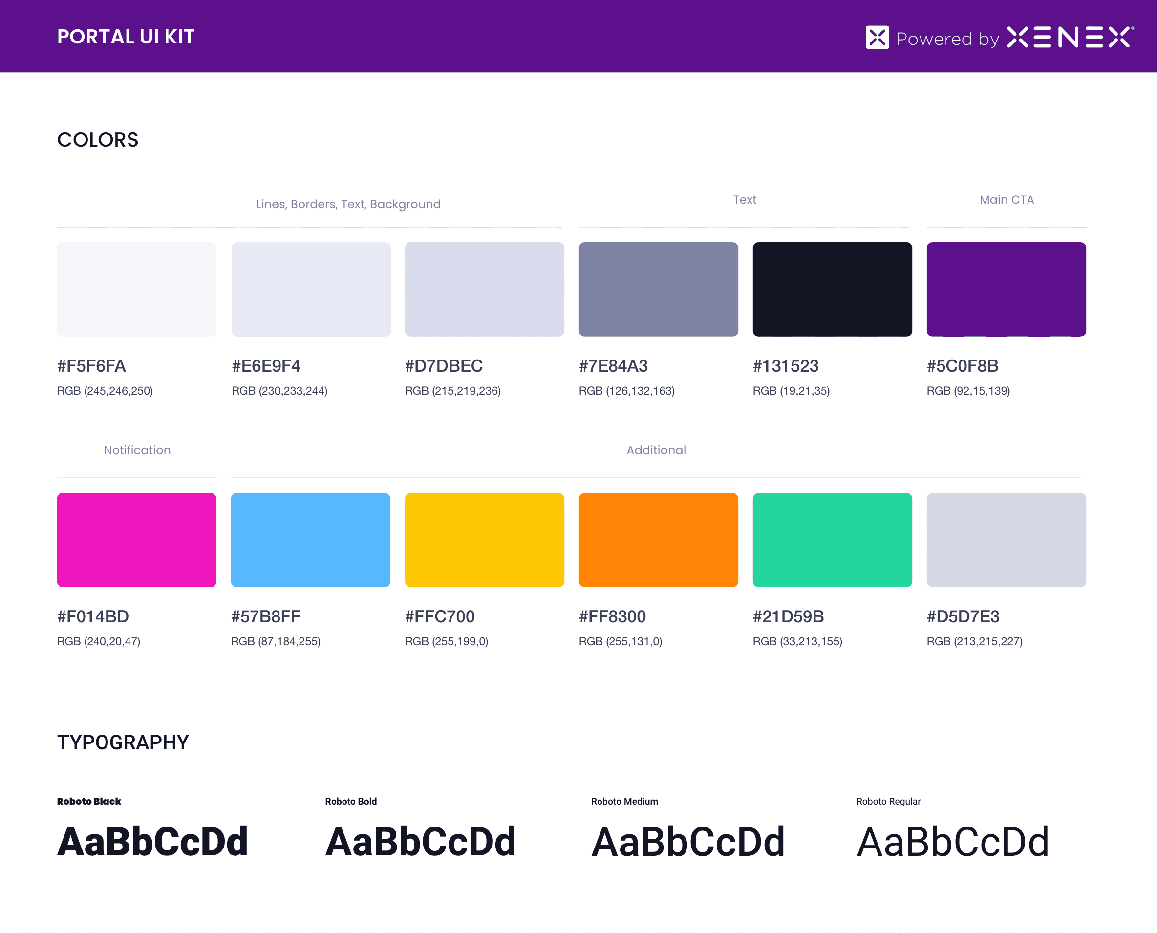This screenshot has height=933, width=1157.
Task: Click the Roboto Regular AaBbCcDd sample
Action: pos(953,842)
